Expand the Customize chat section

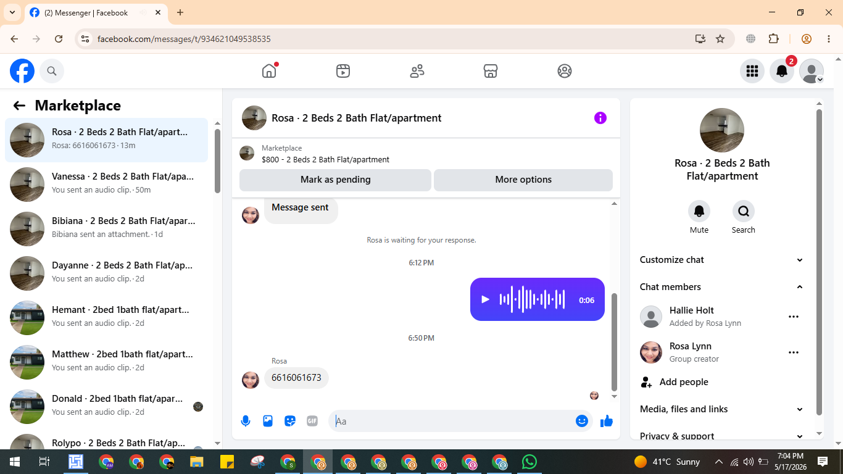click(x=721, y=260)
